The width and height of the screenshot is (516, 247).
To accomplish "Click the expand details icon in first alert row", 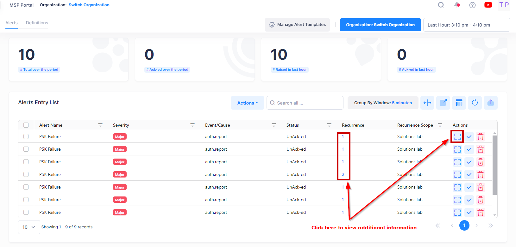I will point(457,137).
